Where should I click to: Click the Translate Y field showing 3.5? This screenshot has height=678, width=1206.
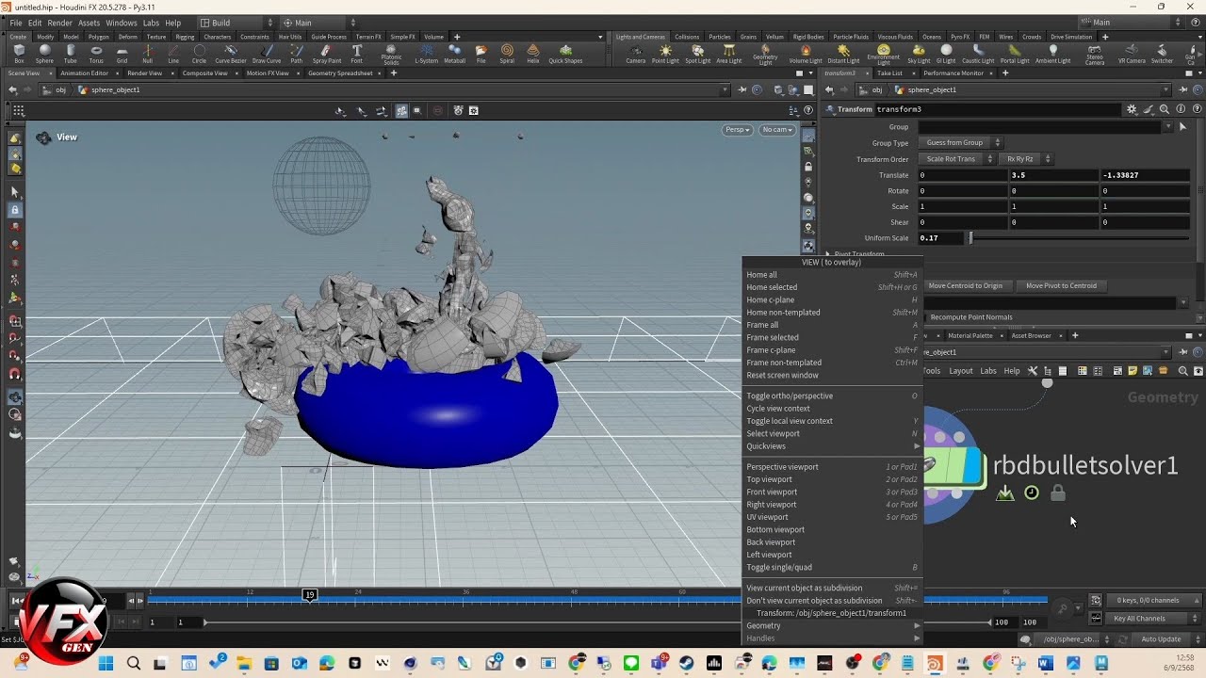click(1054, 175)
